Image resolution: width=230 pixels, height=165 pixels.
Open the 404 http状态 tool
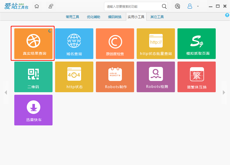click(x=74, y=77)
